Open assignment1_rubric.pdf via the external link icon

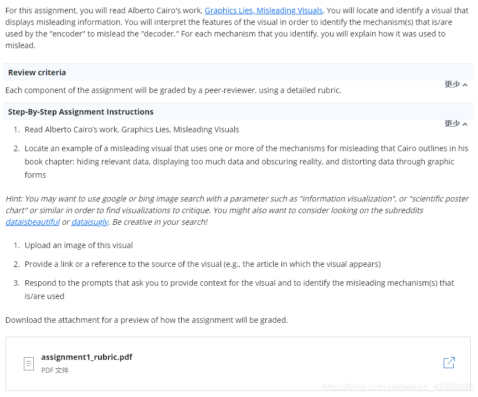tap(449, 362)
